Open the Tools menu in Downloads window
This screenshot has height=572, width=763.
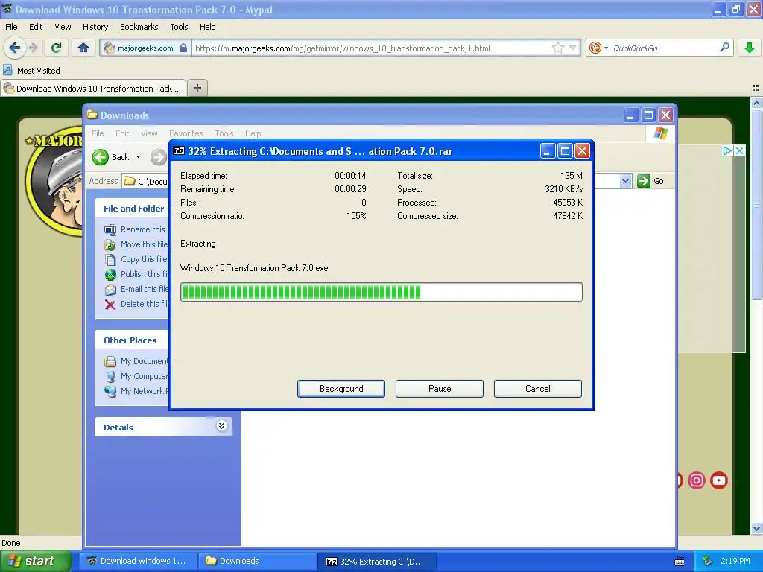coord(224,133)
